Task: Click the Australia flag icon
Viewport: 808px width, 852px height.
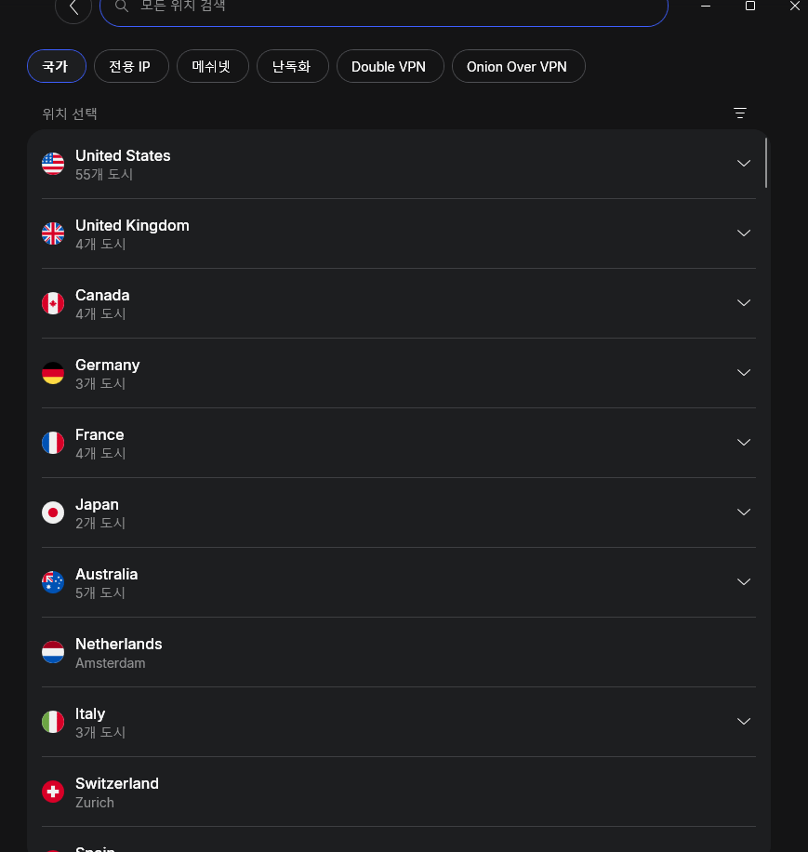Action: click(x=53, y=582)
